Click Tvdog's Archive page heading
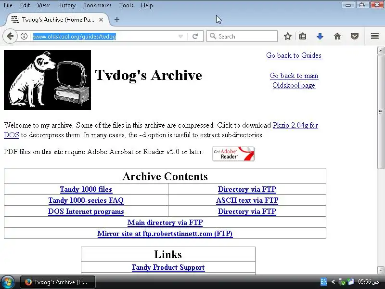The height and width of the screenshot is (289, 385). [x=149, y=75]
